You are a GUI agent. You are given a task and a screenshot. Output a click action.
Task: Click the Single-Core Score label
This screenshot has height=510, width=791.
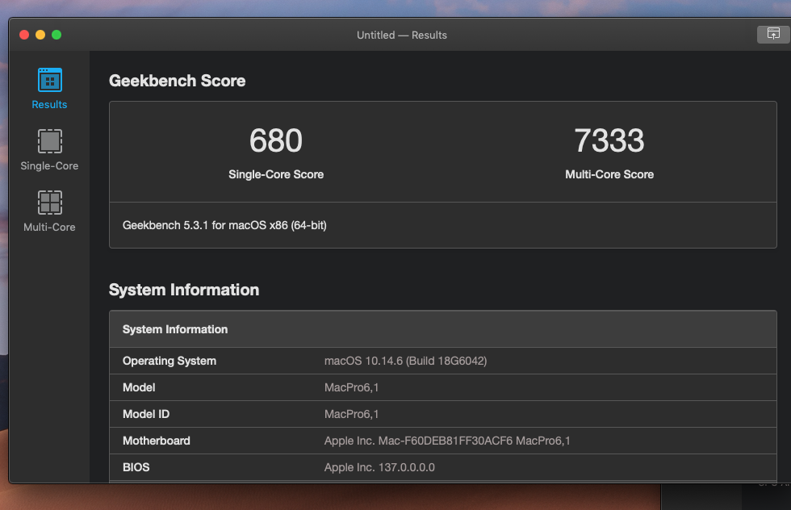276,174
